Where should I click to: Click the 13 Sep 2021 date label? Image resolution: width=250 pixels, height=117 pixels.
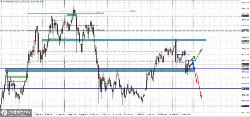(185, 114)
